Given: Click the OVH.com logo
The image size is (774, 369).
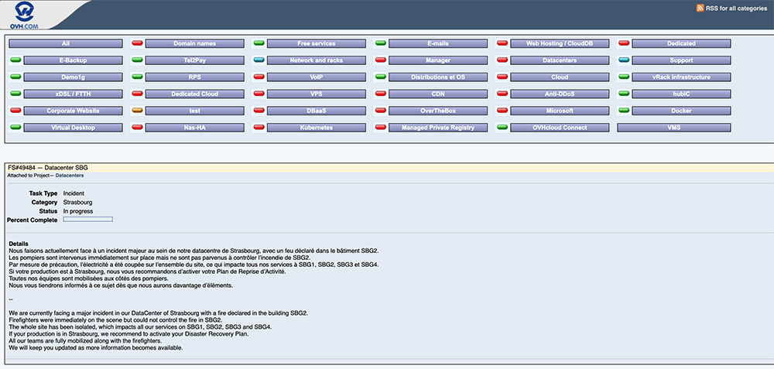Looking at the screenshot, I should (x=24, y=15).
